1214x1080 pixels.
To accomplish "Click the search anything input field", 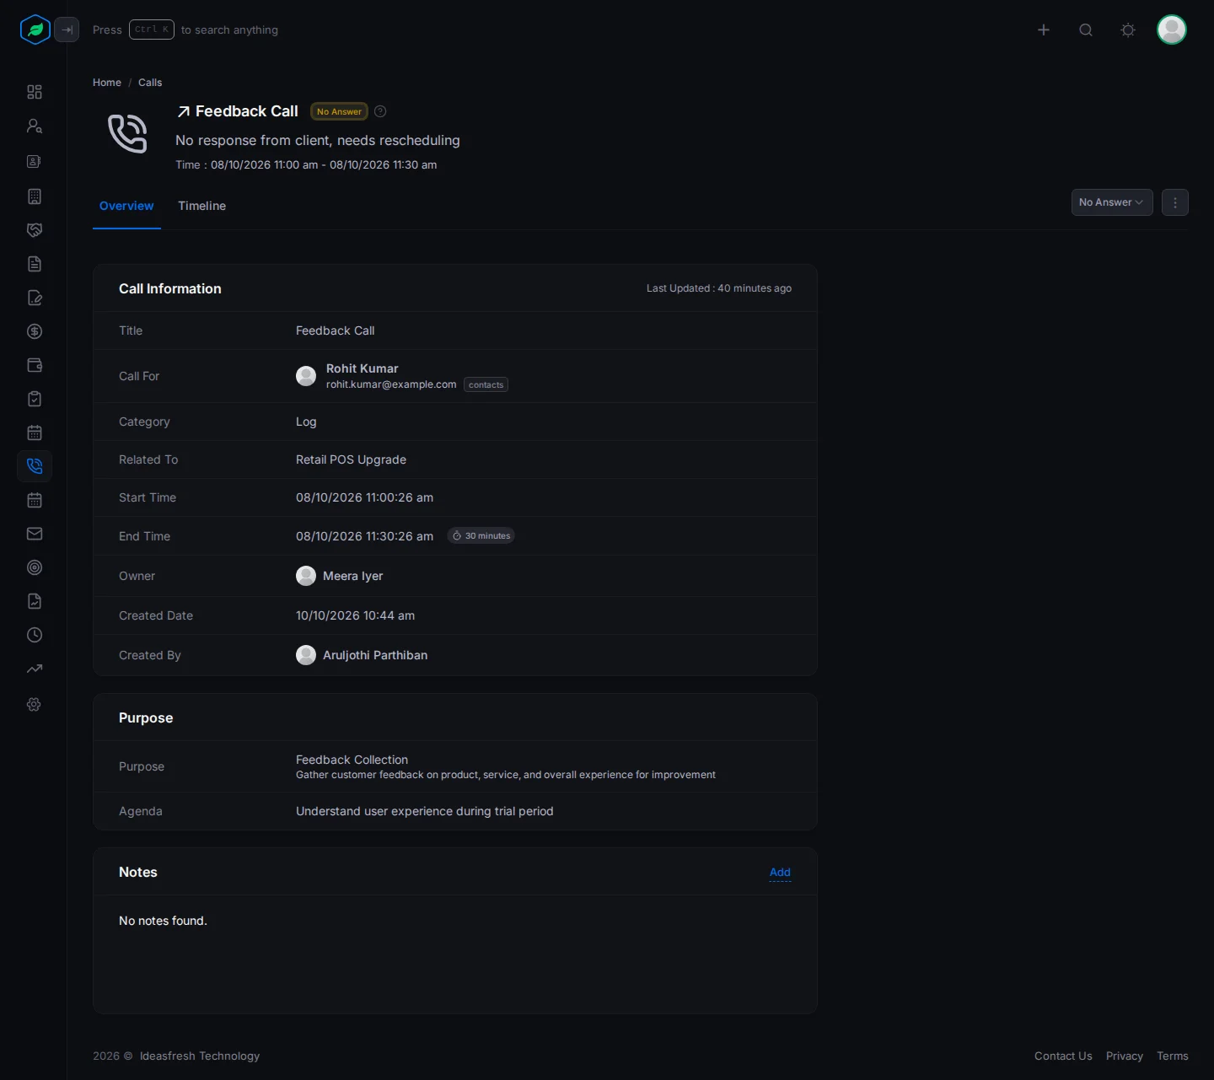I will 185,30.
